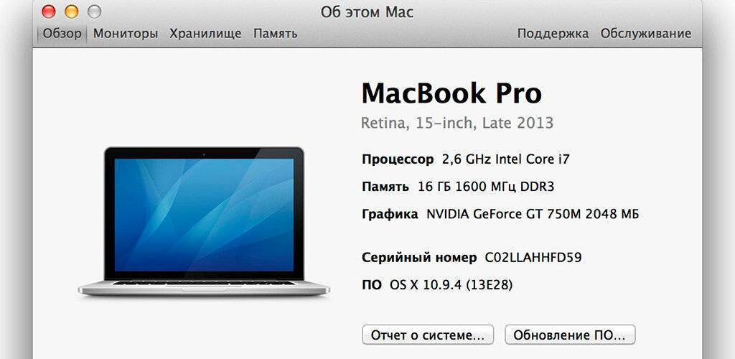Image resolution: width=735 pixels, height=359 pixels.
Task: Minimize window with the yellow button
Action: (71, 11)
